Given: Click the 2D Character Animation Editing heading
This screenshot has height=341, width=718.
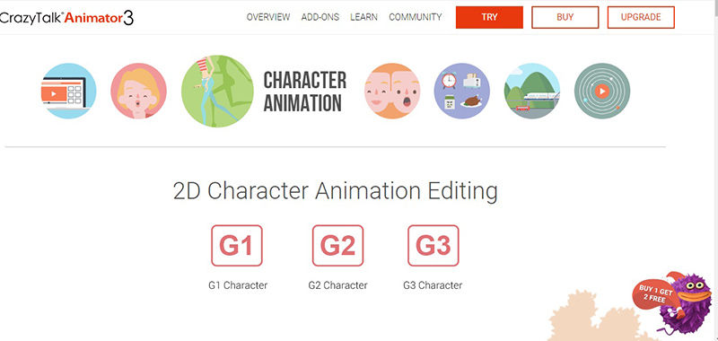Looking at the screenshot, I should coord(335,191).
